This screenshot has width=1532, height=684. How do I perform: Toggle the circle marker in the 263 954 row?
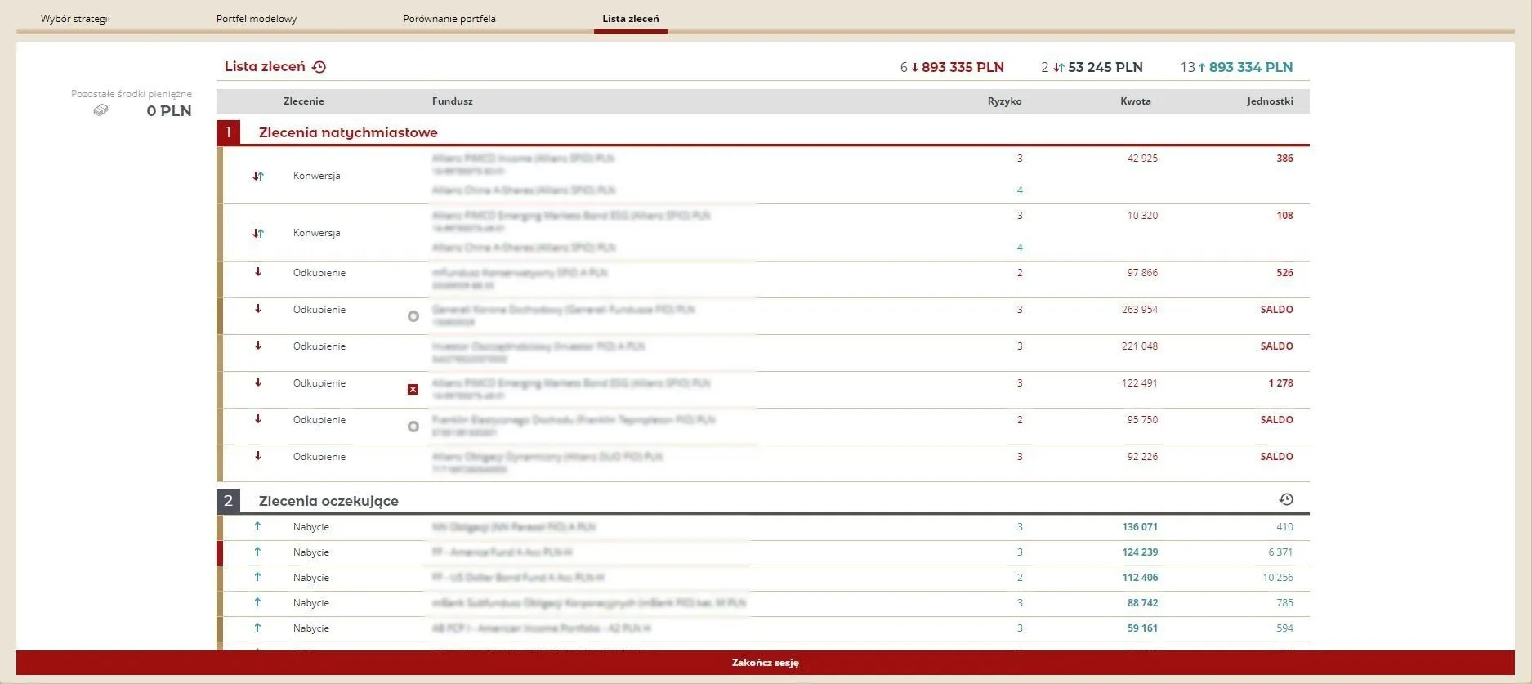413,316
